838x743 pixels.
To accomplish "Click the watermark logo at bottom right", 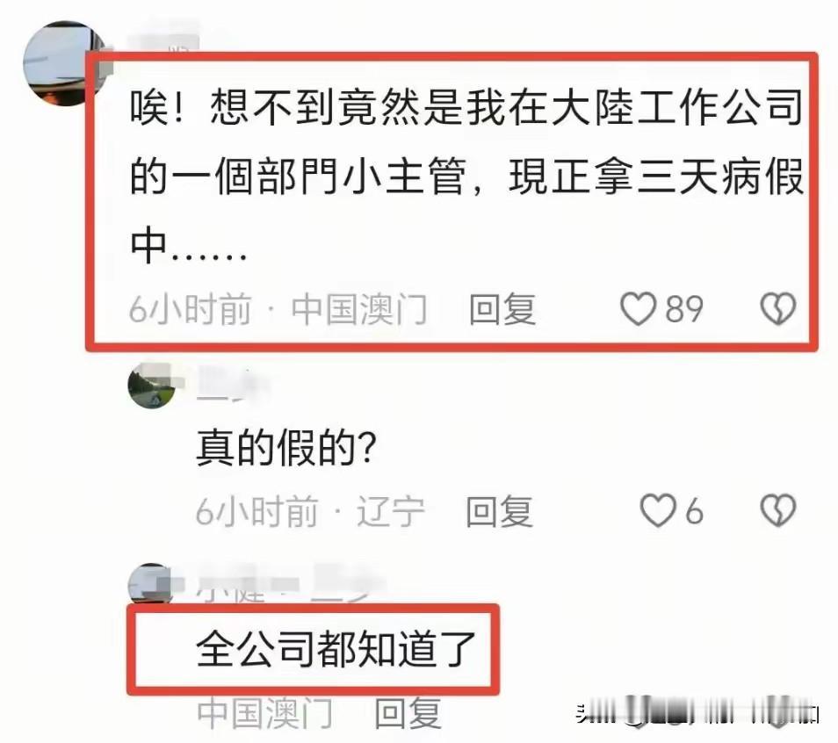I will click(x=697, y=711).
